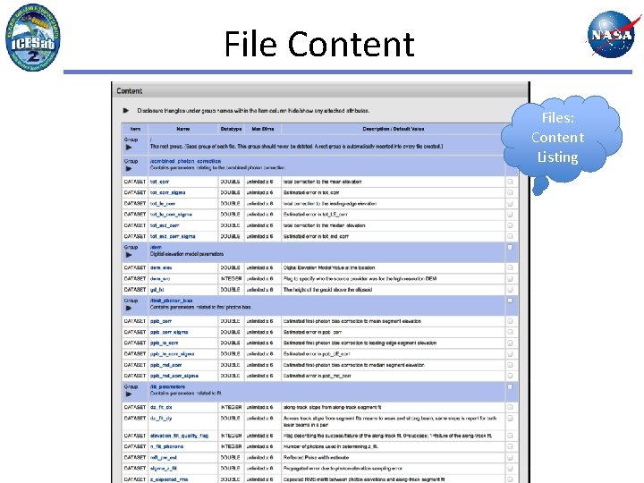Select the dem_src row checkbox
This screenshot has height=483, width=644.
pyautogui.click(x=510, y=279)
